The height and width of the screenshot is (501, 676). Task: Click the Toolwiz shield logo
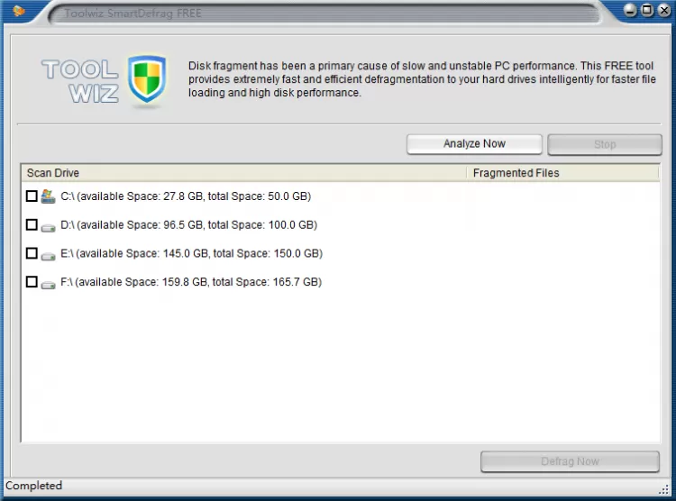pyautogui.click(x=147, y=79)
